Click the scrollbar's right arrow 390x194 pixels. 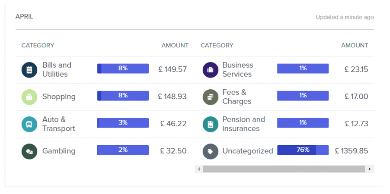click(370, 169)
